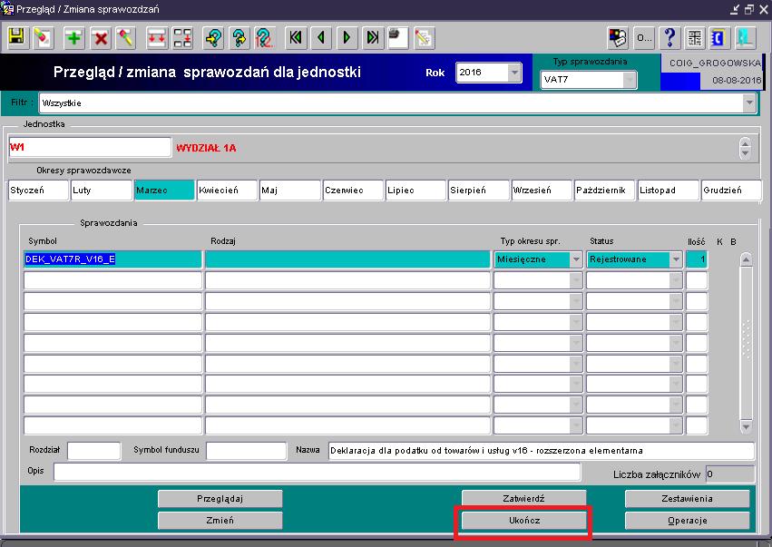Screen dimensions: 772x547
Task: Click the Jednostka stepper down arrow
Action: click(745, 153)
